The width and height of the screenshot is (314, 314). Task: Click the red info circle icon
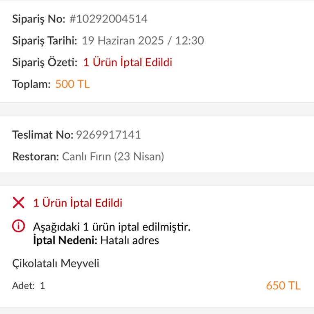coord(18,226)
